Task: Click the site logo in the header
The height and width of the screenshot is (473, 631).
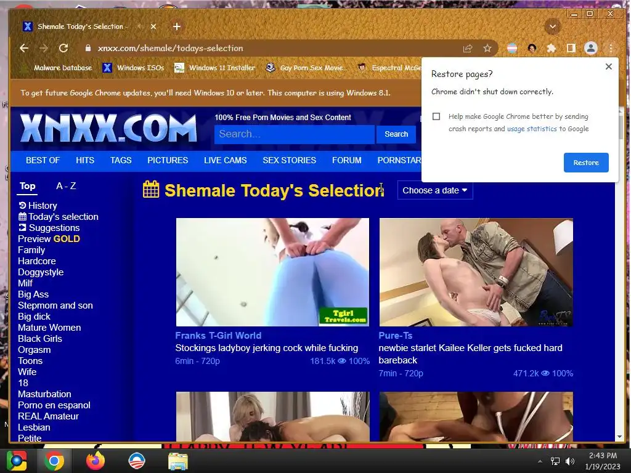Action: [x=108, y=128]
